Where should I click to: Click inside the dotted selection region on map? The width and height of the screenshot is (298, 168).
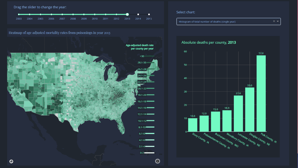85,82
